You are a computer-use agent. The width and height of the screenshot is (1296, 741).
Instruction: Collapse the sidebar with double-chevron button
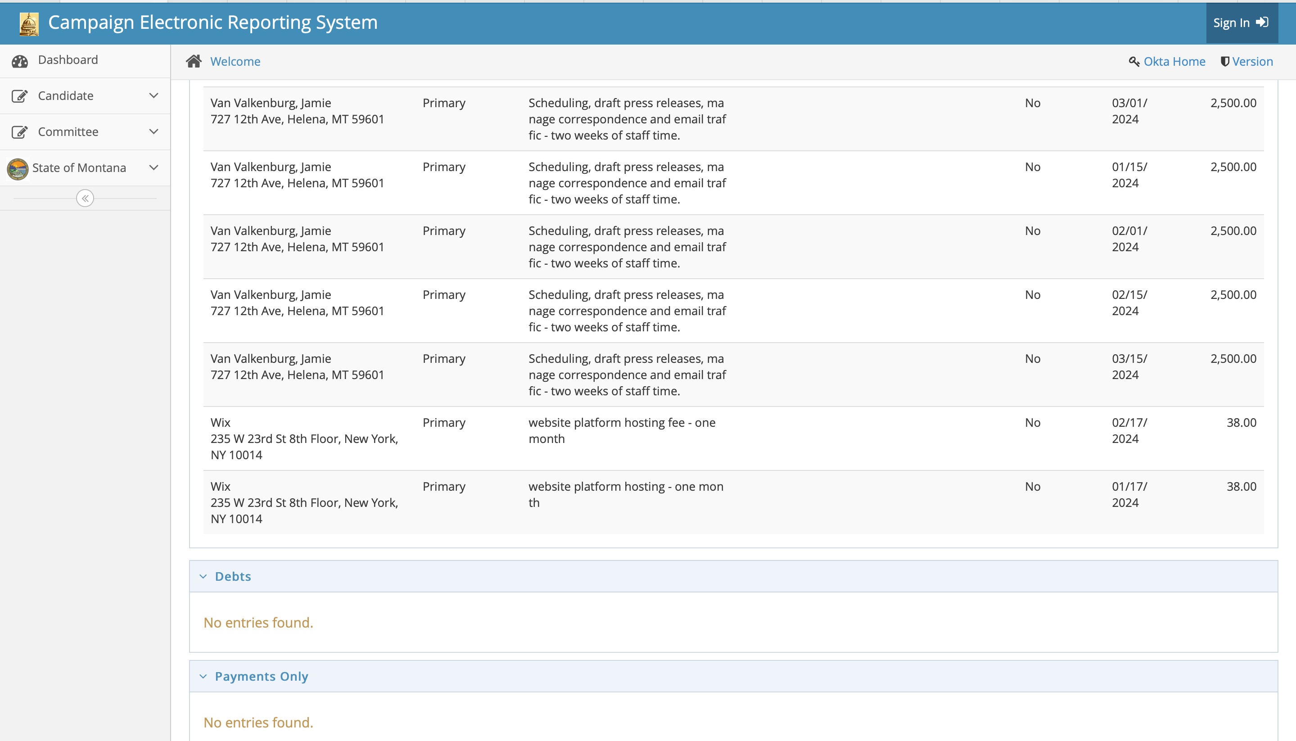85,198
